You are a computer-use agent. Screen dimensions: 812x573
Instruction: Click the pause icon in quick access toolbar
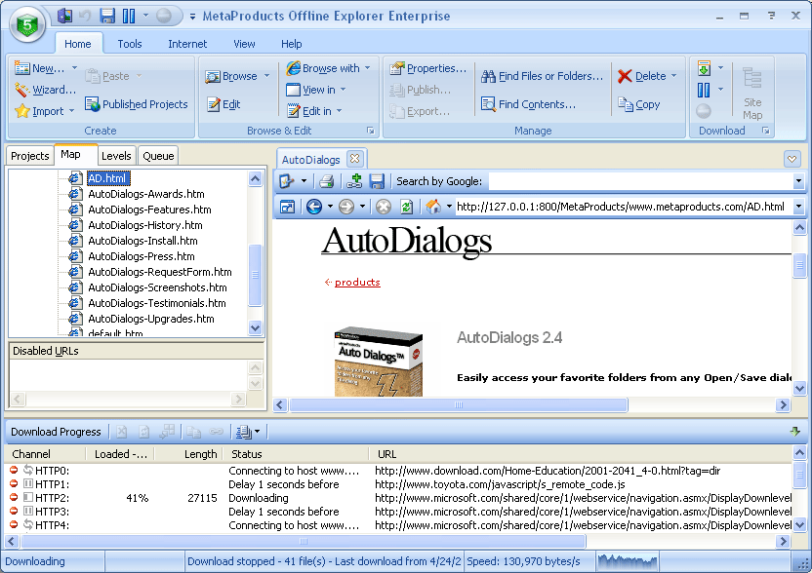point(129,16)
